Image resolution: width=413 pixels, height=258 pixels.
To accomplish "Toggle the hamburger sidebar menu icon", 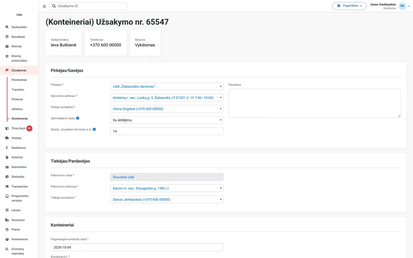I will pos(44,6).
